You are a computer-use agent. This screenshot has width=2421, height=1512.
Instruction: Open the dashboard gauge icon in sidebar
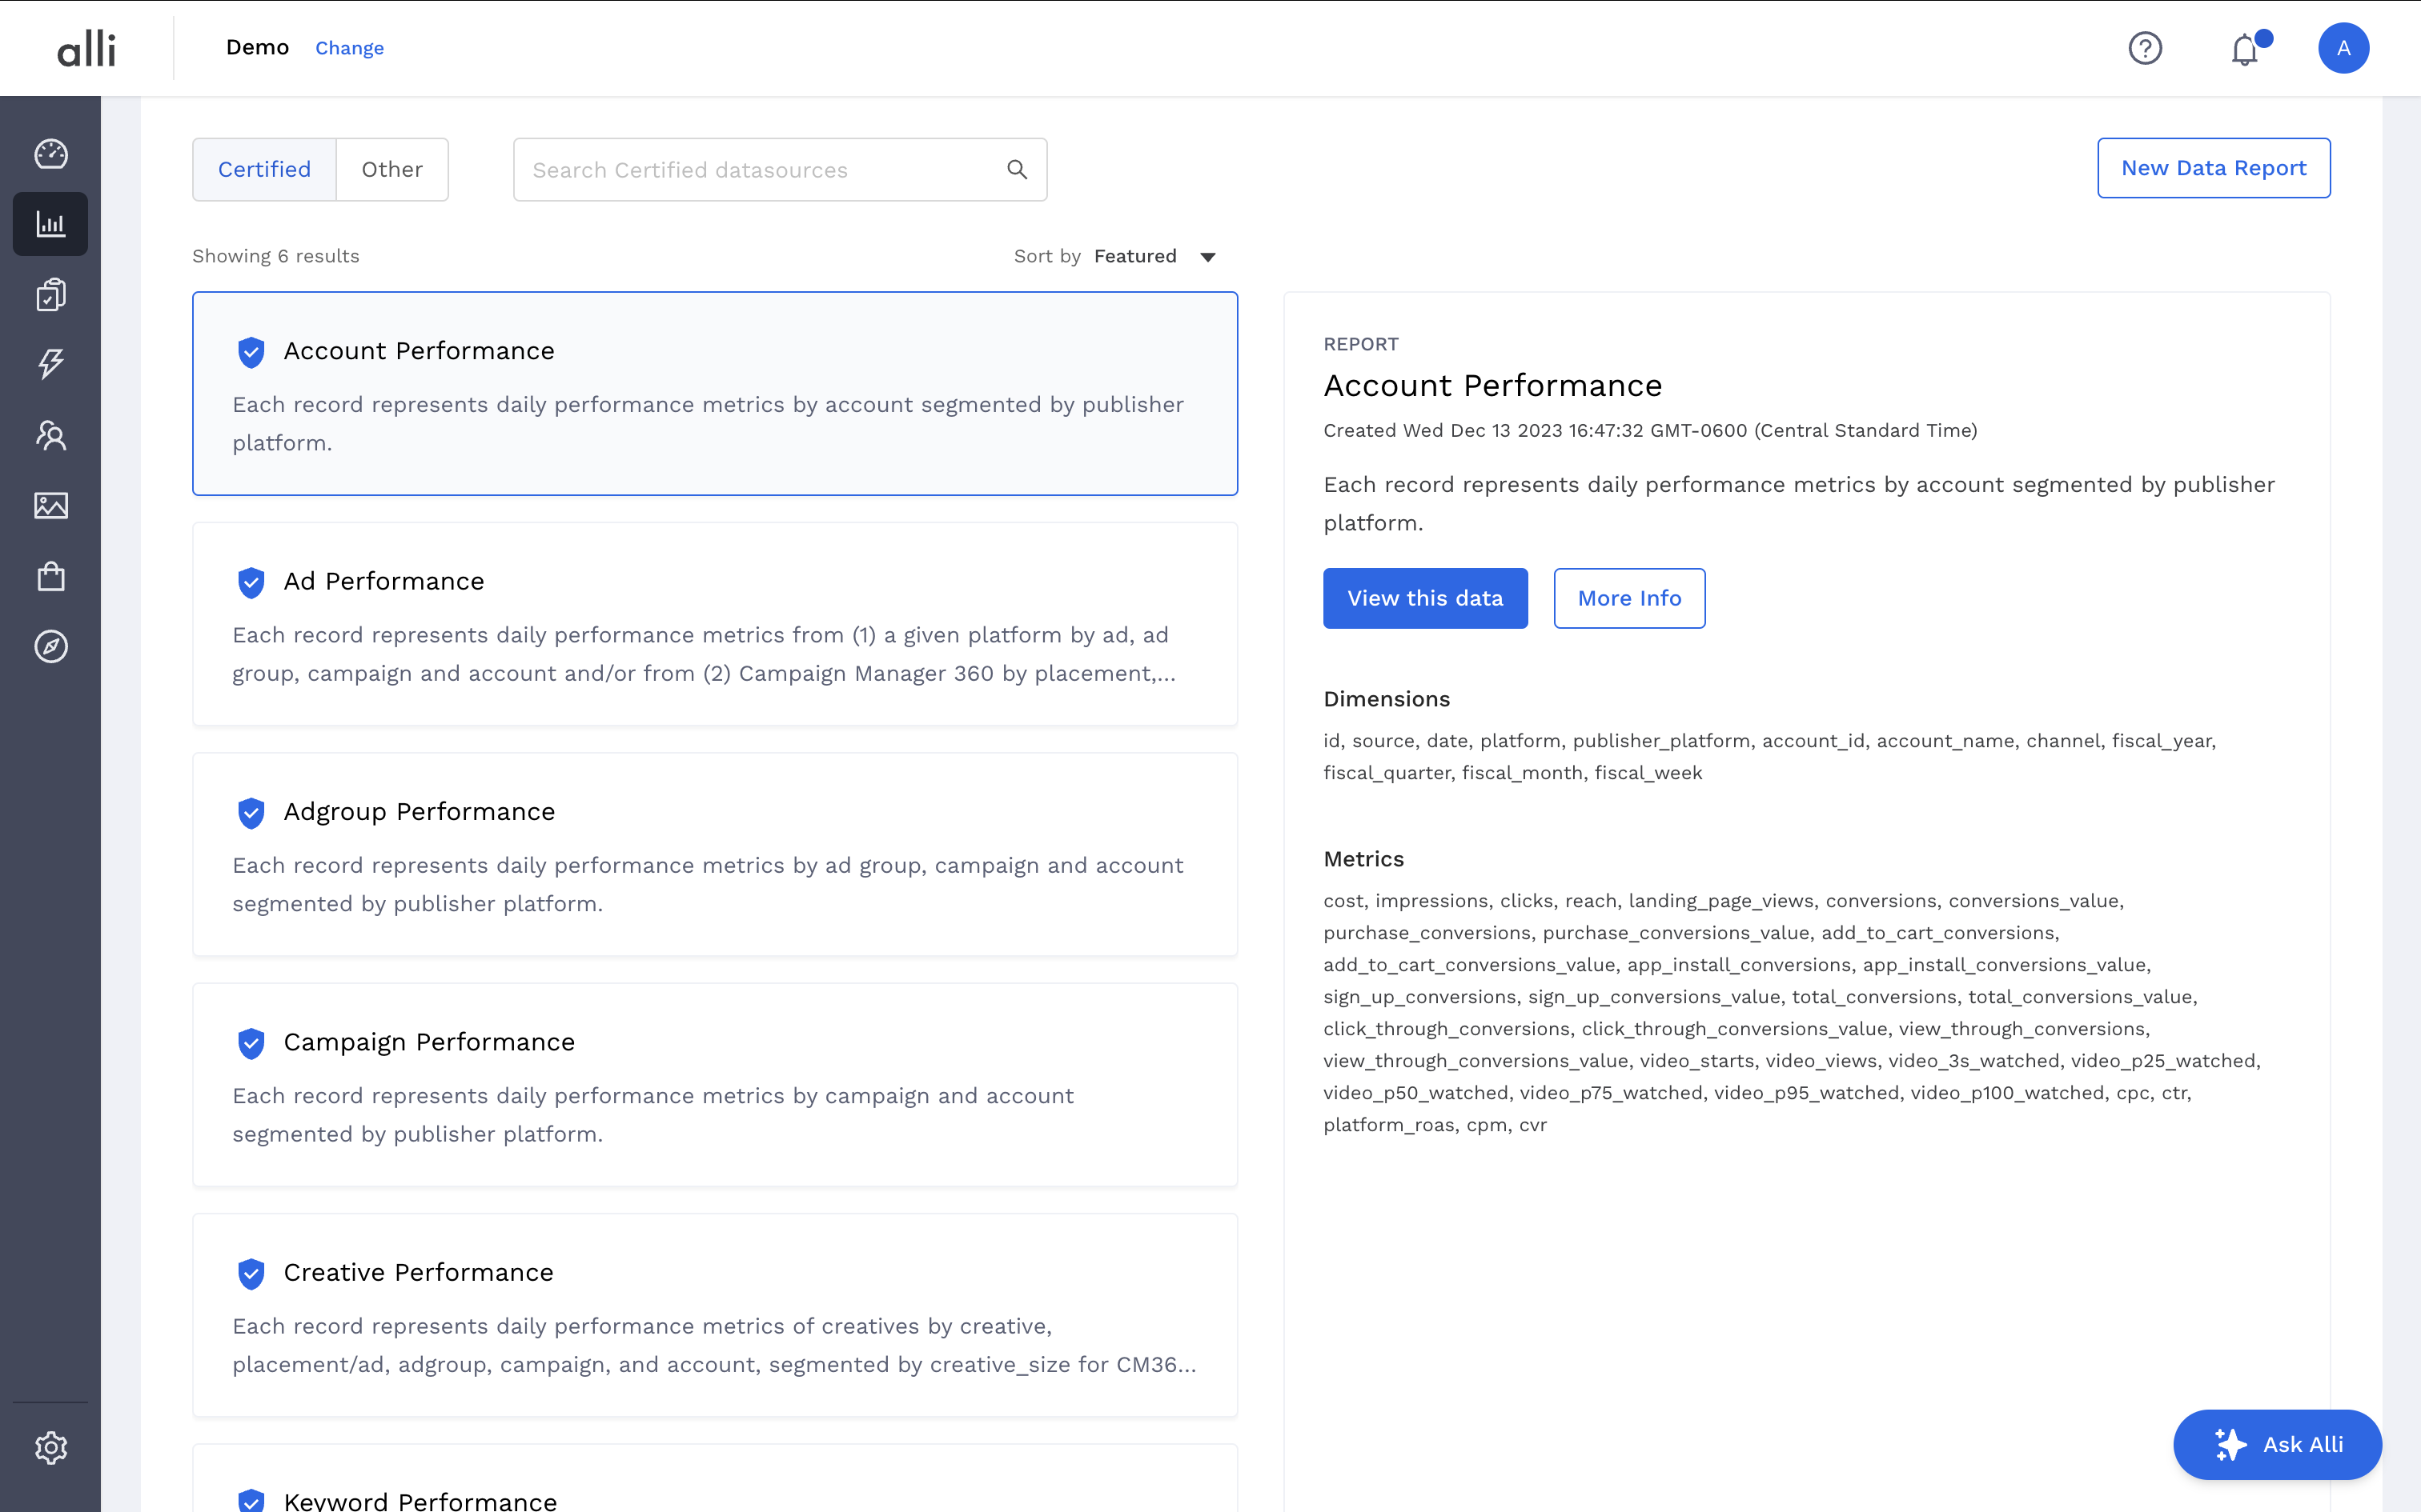pyautogui.click(x=51, y=154)
